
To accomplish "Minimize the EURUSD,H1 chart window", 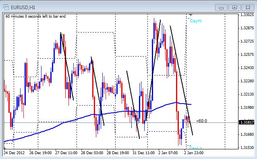I will [x=221, y=8].
